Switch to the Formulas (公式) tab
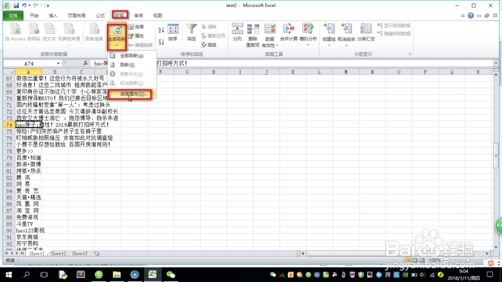502x282 pixels. coord(100,16)
